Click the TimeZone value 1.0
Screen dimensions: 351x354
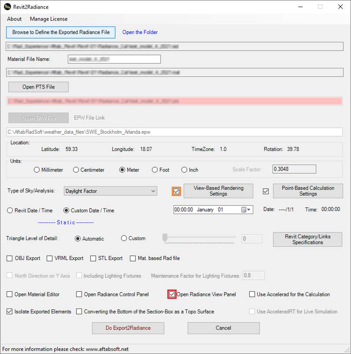[223, 149]
